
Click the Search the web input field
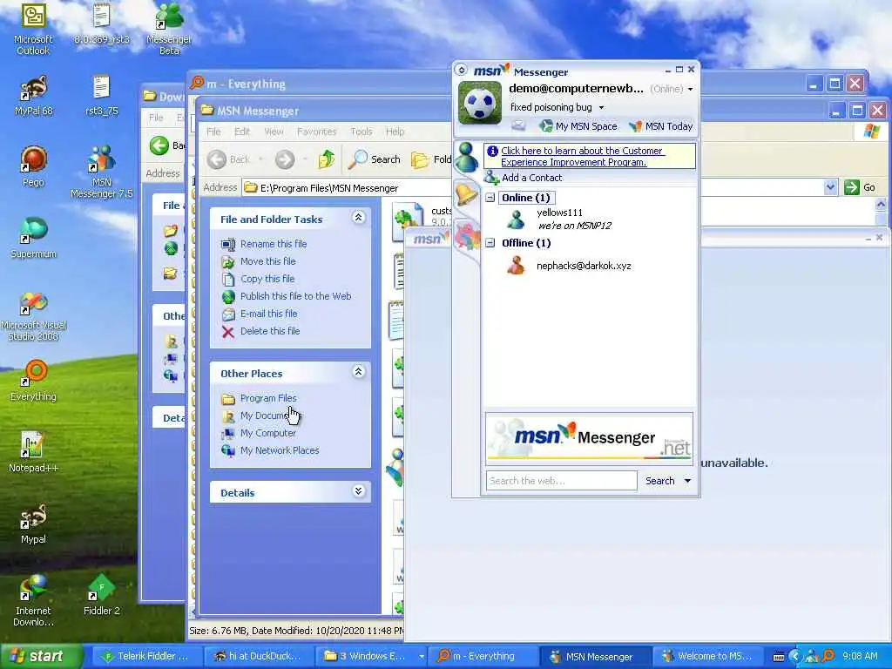pyautogui.click(x=562, y=481)
